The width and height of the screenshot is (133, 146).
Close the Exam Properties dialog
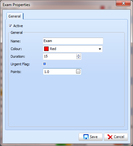coord(123,4)
